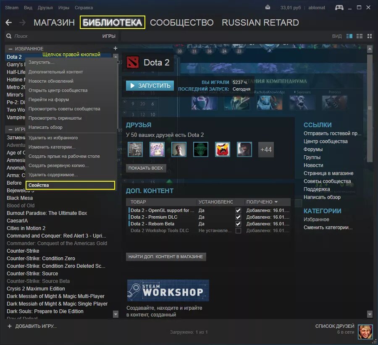The height and width of the screenshot is (345, 378).
Task: Click the details pane scroll-up arrow
Action: click(370, 49)
